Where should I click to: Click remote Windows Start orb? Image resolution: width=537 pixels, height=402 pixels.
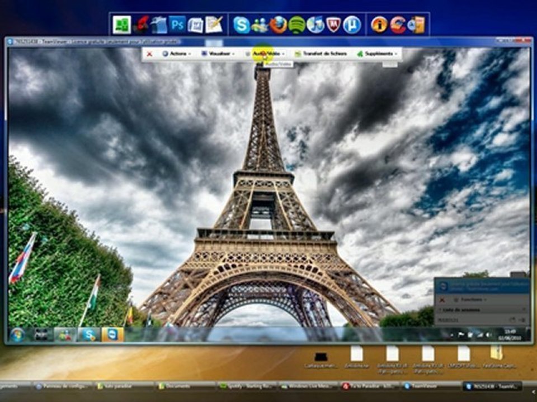pyautogui.click(x=17, y=334)
